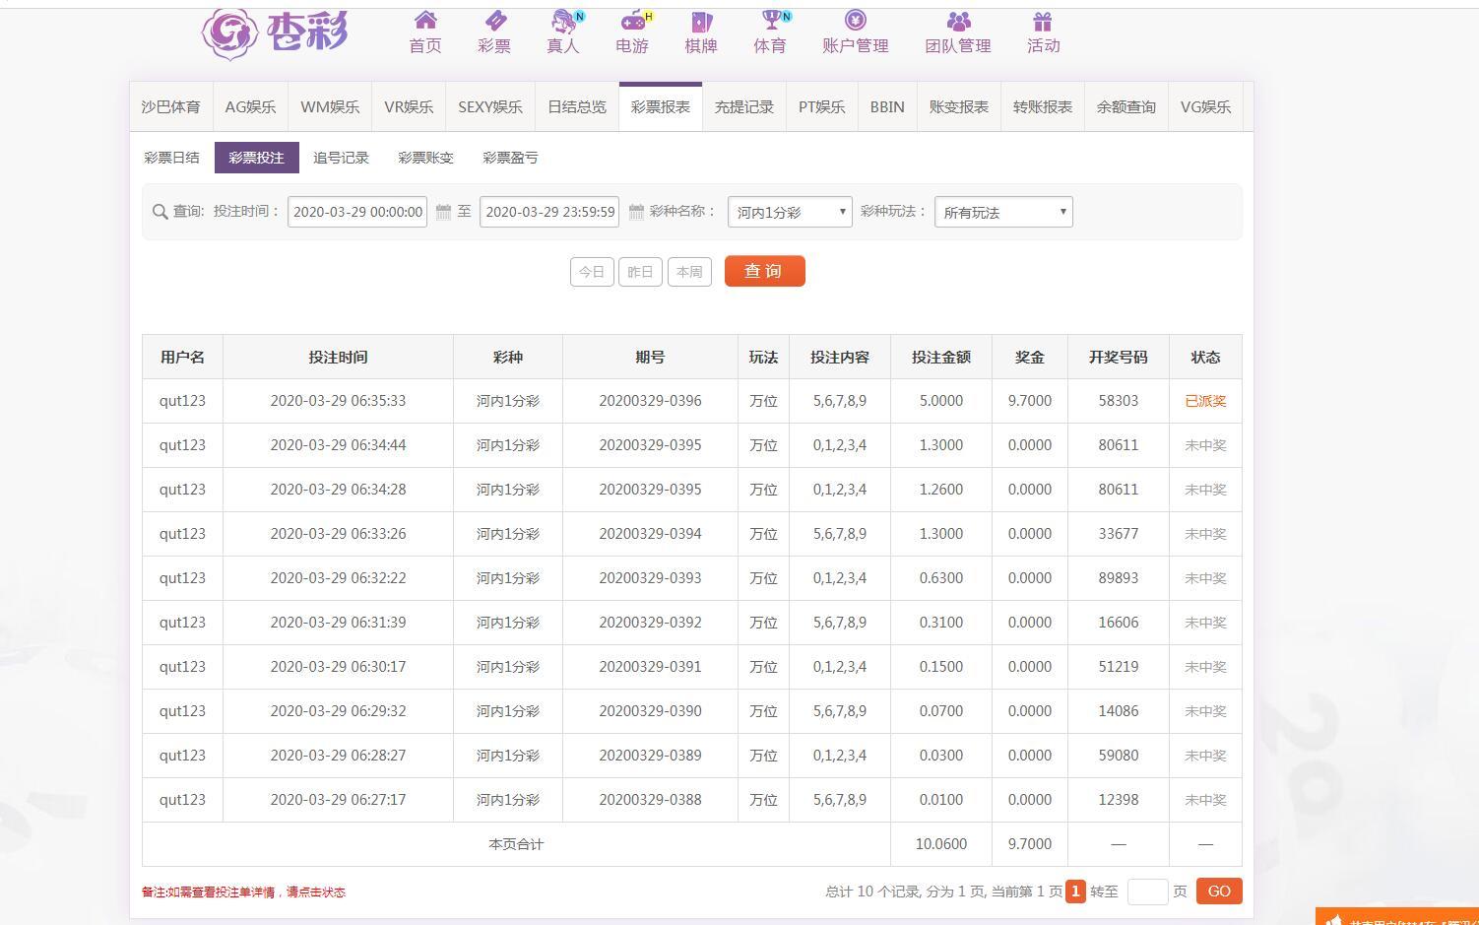The image size is (1479, 925).
Task: Open live casino (真人) icon
Action: pyautogui.click(x=563, y=21)
